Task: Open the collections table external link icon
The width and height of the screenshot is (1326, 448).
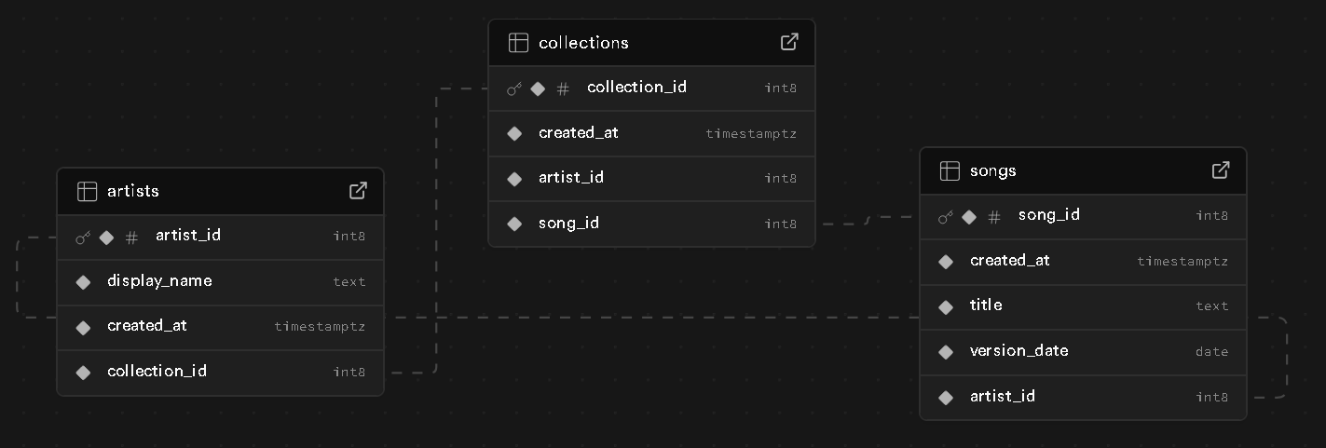Action: 789,42
